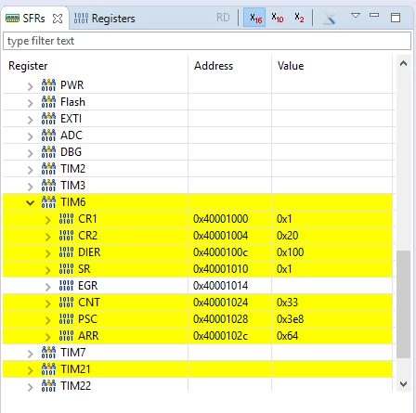The height and width of the screenshot is (413, 416).
Task: Click the CNT register icon
Action: click(x=66, y=302)
